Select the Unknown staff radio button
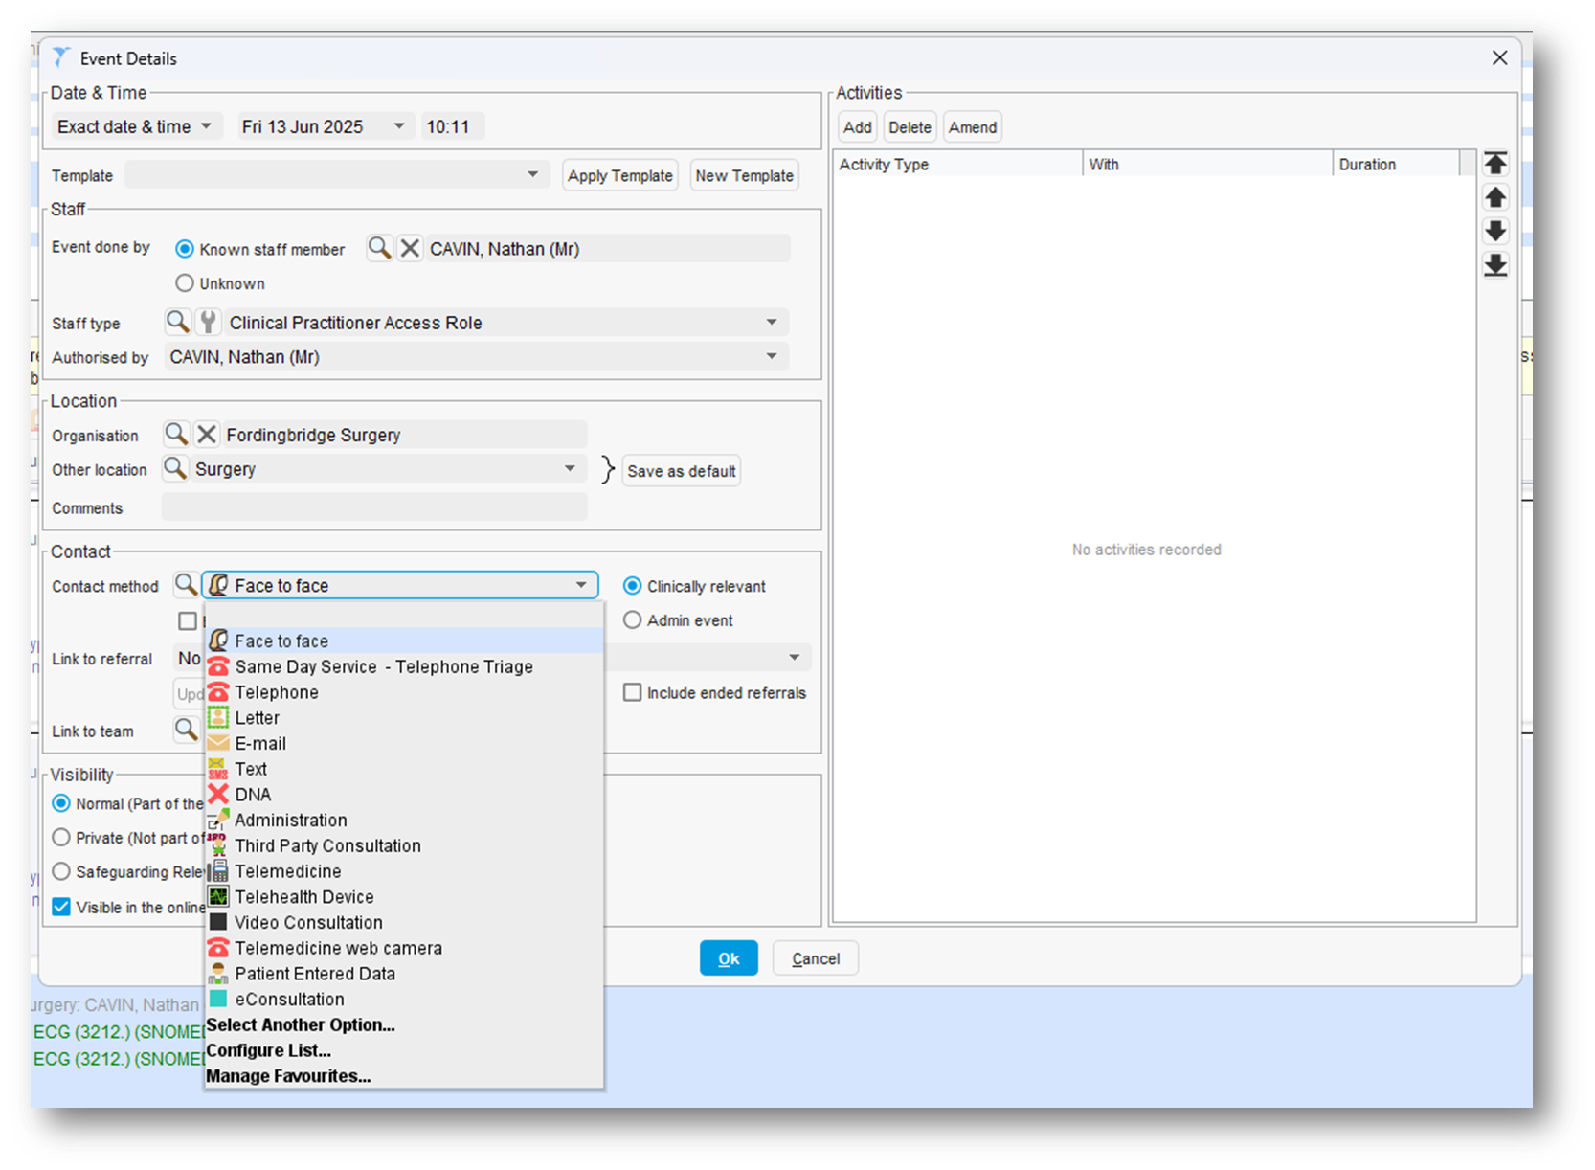The width and height of the screenshot is (1595, 1170). click(185, 283)
